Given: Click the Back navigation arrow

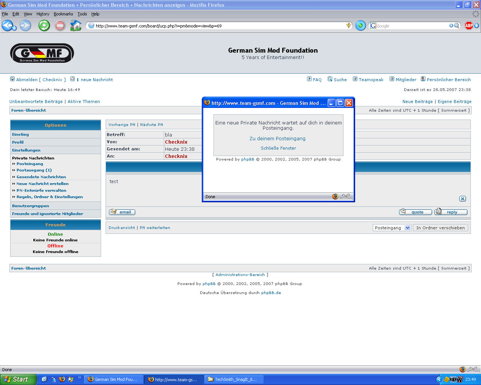Looking at the screenshot, I should 7,26.
